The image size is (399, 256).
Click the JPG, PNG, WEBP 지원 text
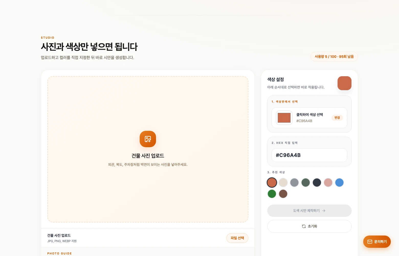coord(62,241)
